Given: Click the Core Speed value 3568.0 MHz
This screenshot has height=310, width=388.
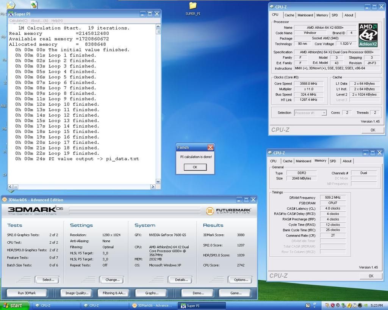Looking at the screenshot, I should (x=308, y=84).
